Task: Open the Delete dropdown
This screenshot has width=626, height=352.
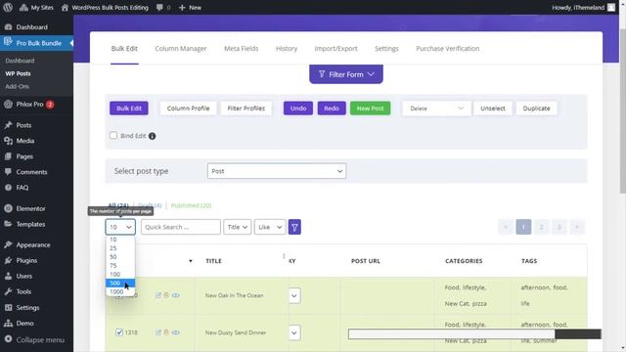Action: click(436, 109)
